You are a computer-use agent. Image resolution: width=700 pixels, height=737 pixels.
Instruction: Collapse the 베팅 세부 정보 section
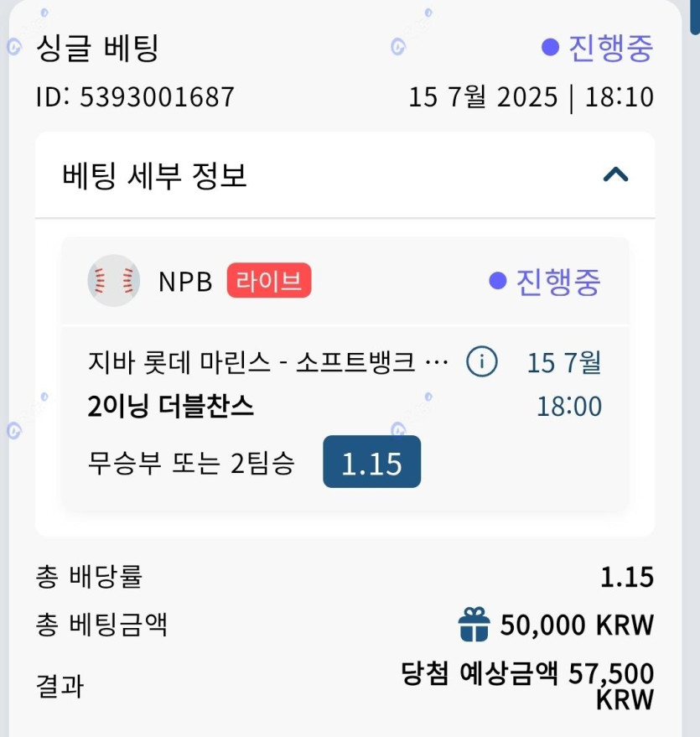(615, 175)
